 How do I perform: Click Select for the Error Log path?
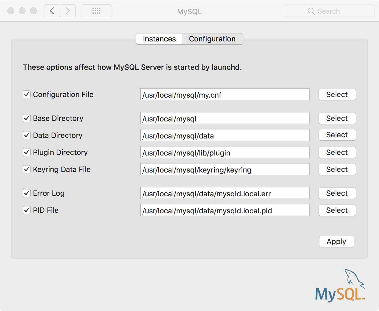tap(337, 193)
